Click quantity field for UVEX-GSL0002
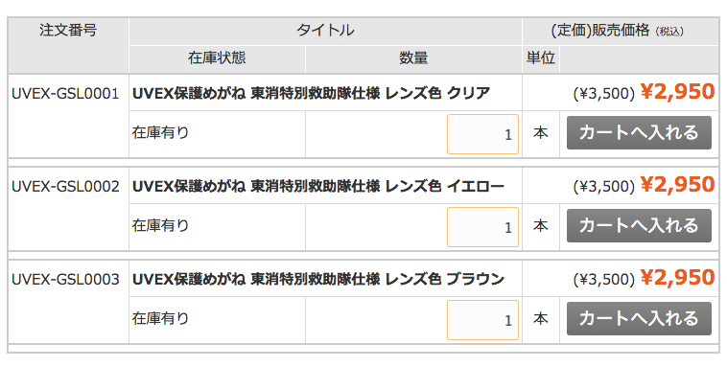The width and height of the screenshot is (727, 367). coord(482,227)
